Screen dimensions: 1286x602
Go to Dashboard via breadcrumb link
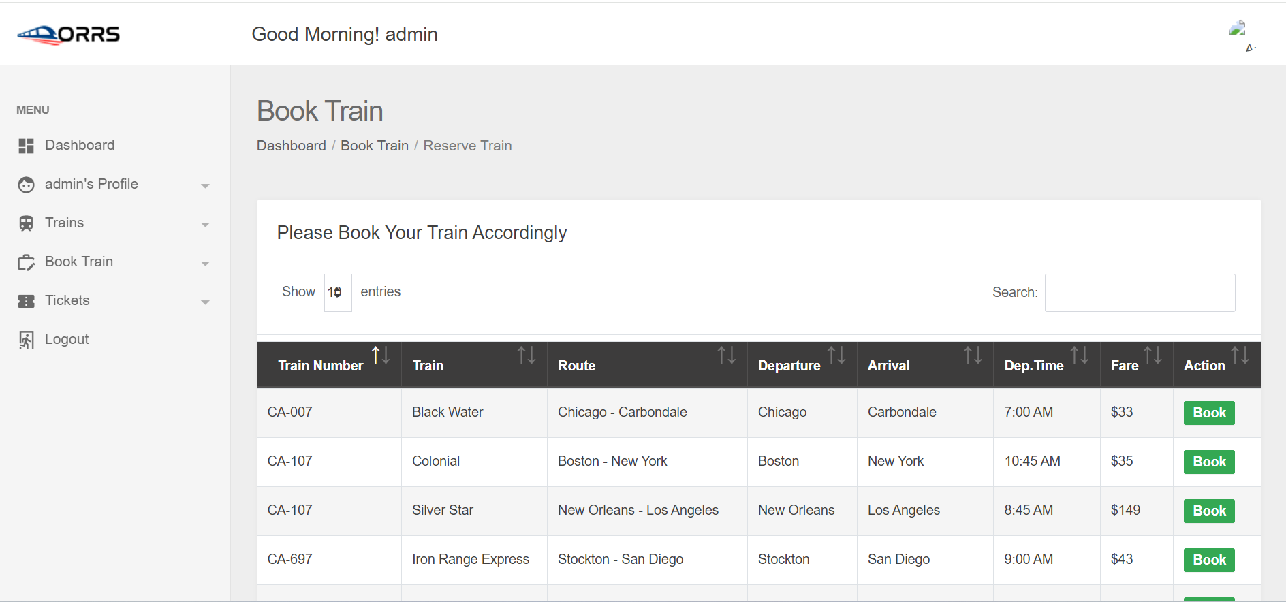click(292, 146)
